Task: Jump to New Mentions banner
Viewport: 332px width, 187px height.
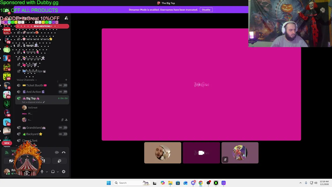Action: pyautogui.click(x=42, y=26)
